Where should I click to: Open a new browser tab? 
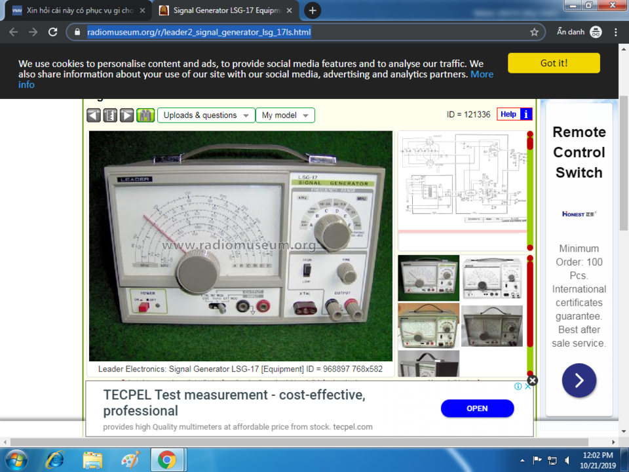click(x=313, y=10)
